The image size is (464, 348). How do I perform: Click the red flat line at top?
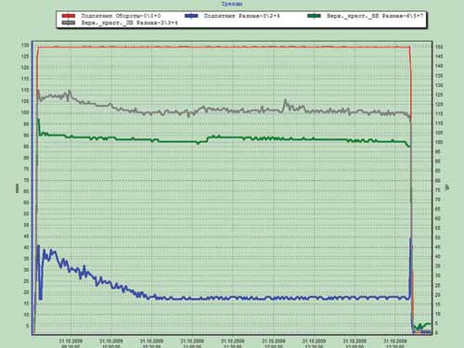pos(224,47)
